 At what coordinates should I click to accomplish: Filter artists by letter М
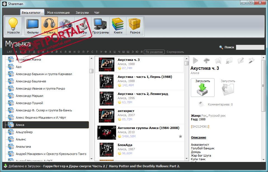(x=70, y=52)
